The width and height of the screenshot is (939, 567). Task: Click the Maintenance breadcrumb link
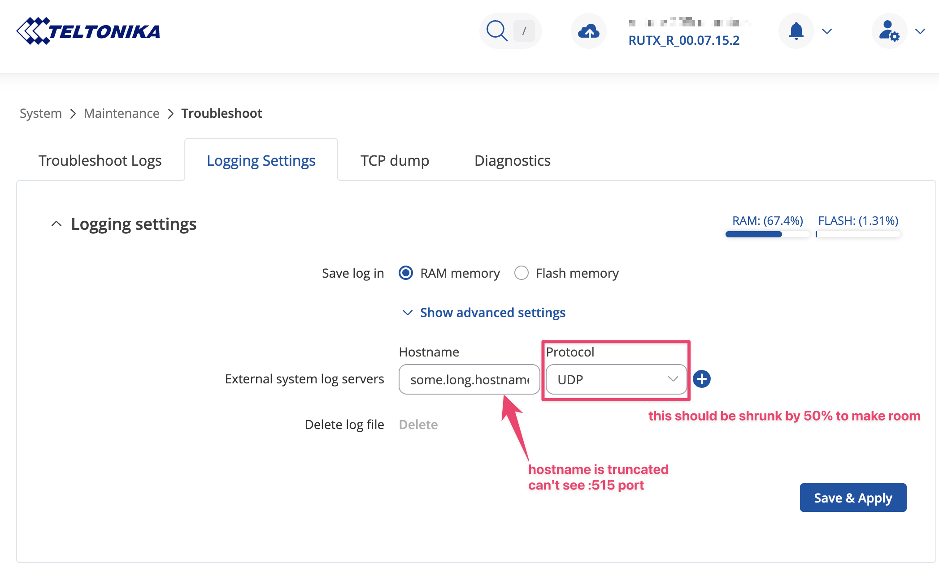click(122, 113)
